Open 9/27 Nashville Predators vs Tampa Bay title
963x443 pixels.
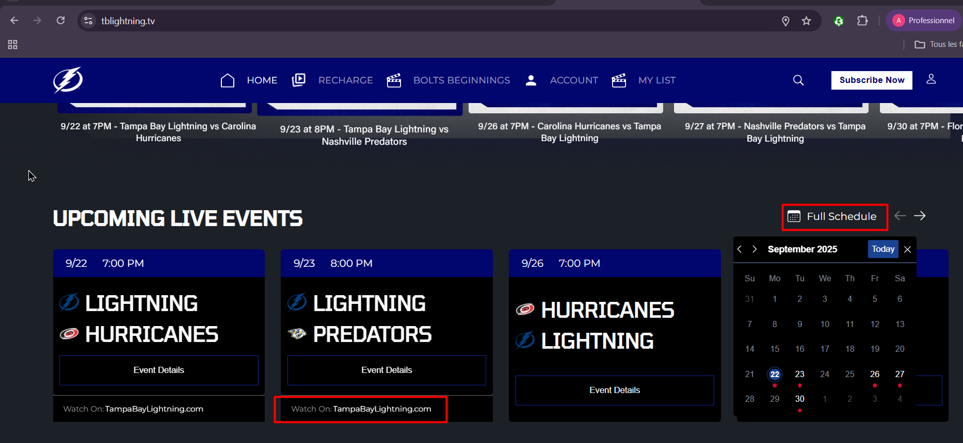775,132
